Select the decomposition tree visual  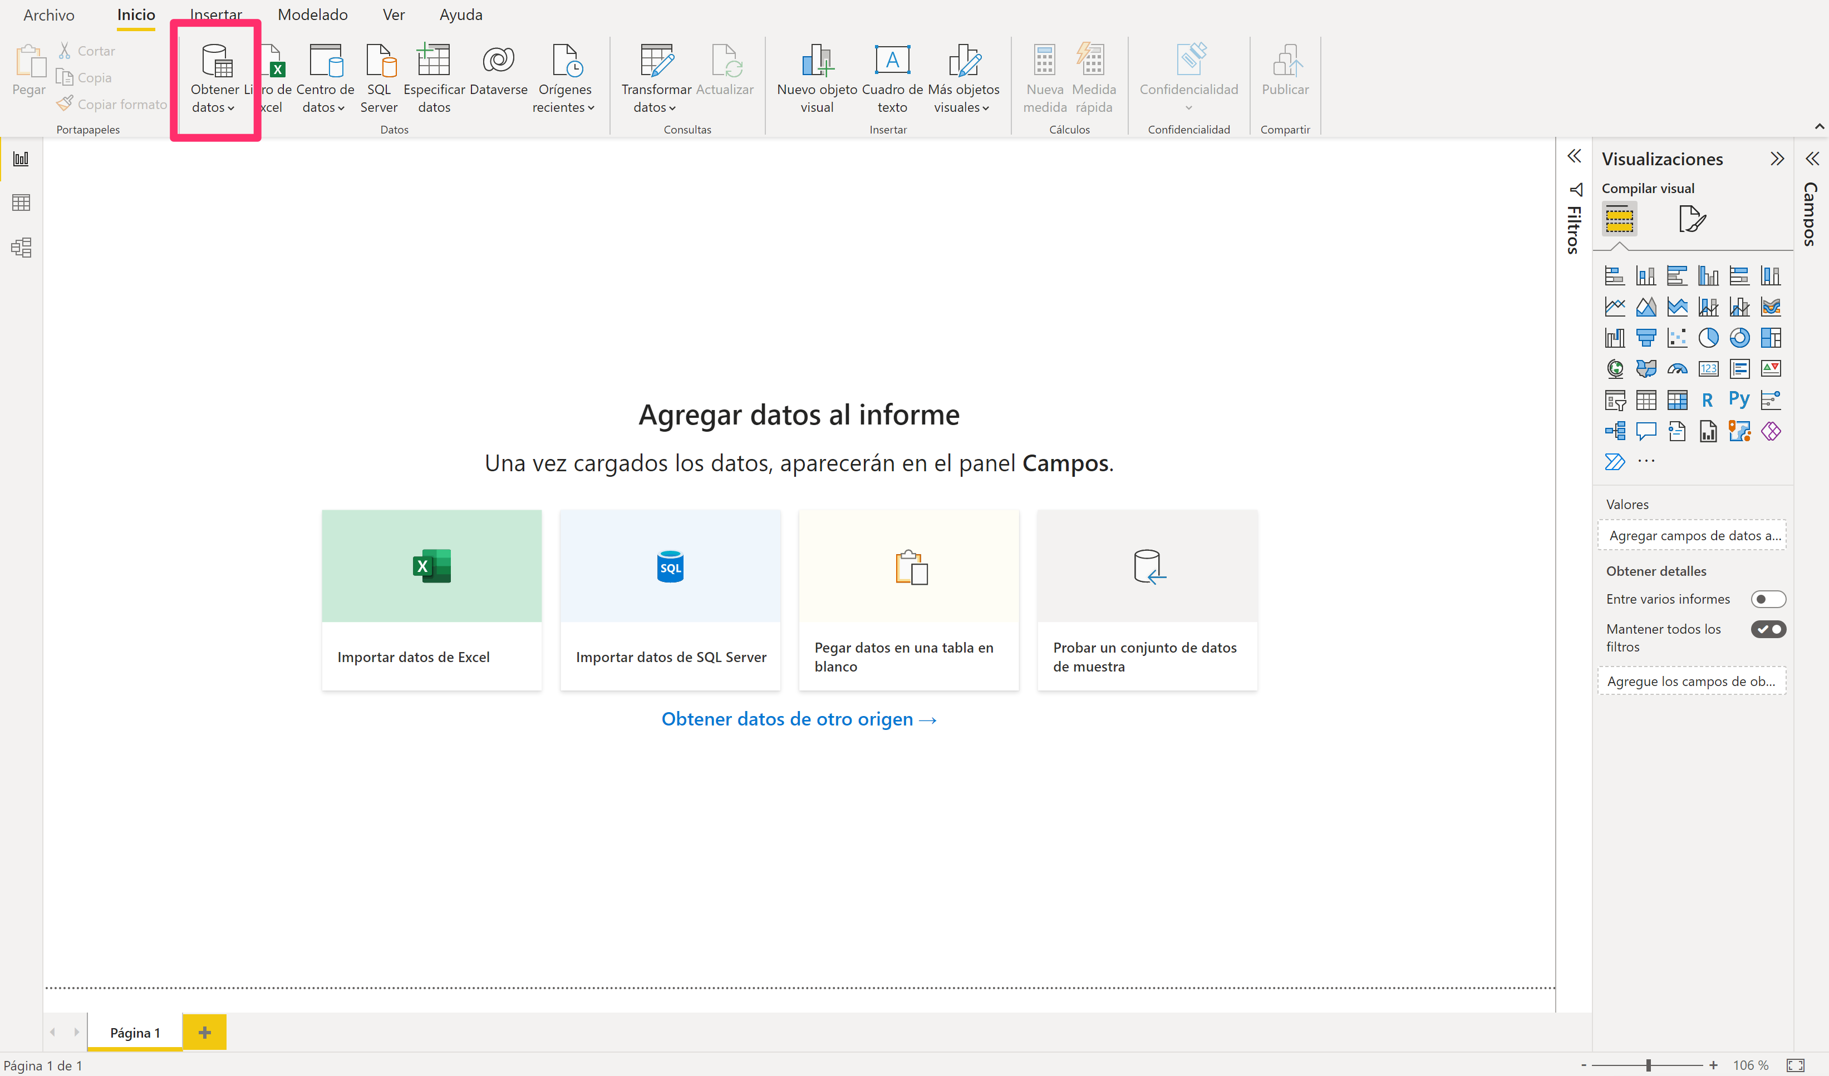coord(1615,431)
